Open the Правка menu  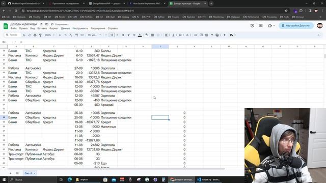pyautogui.click(x=23, y=28)
